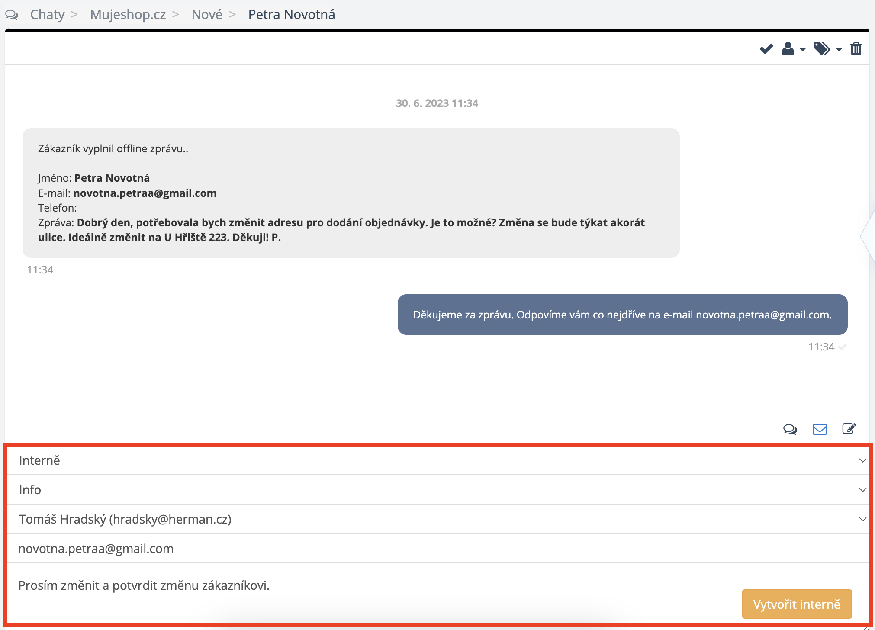Go to Chaty breadcrumb
Screen dimensions: 875x630
47,15
